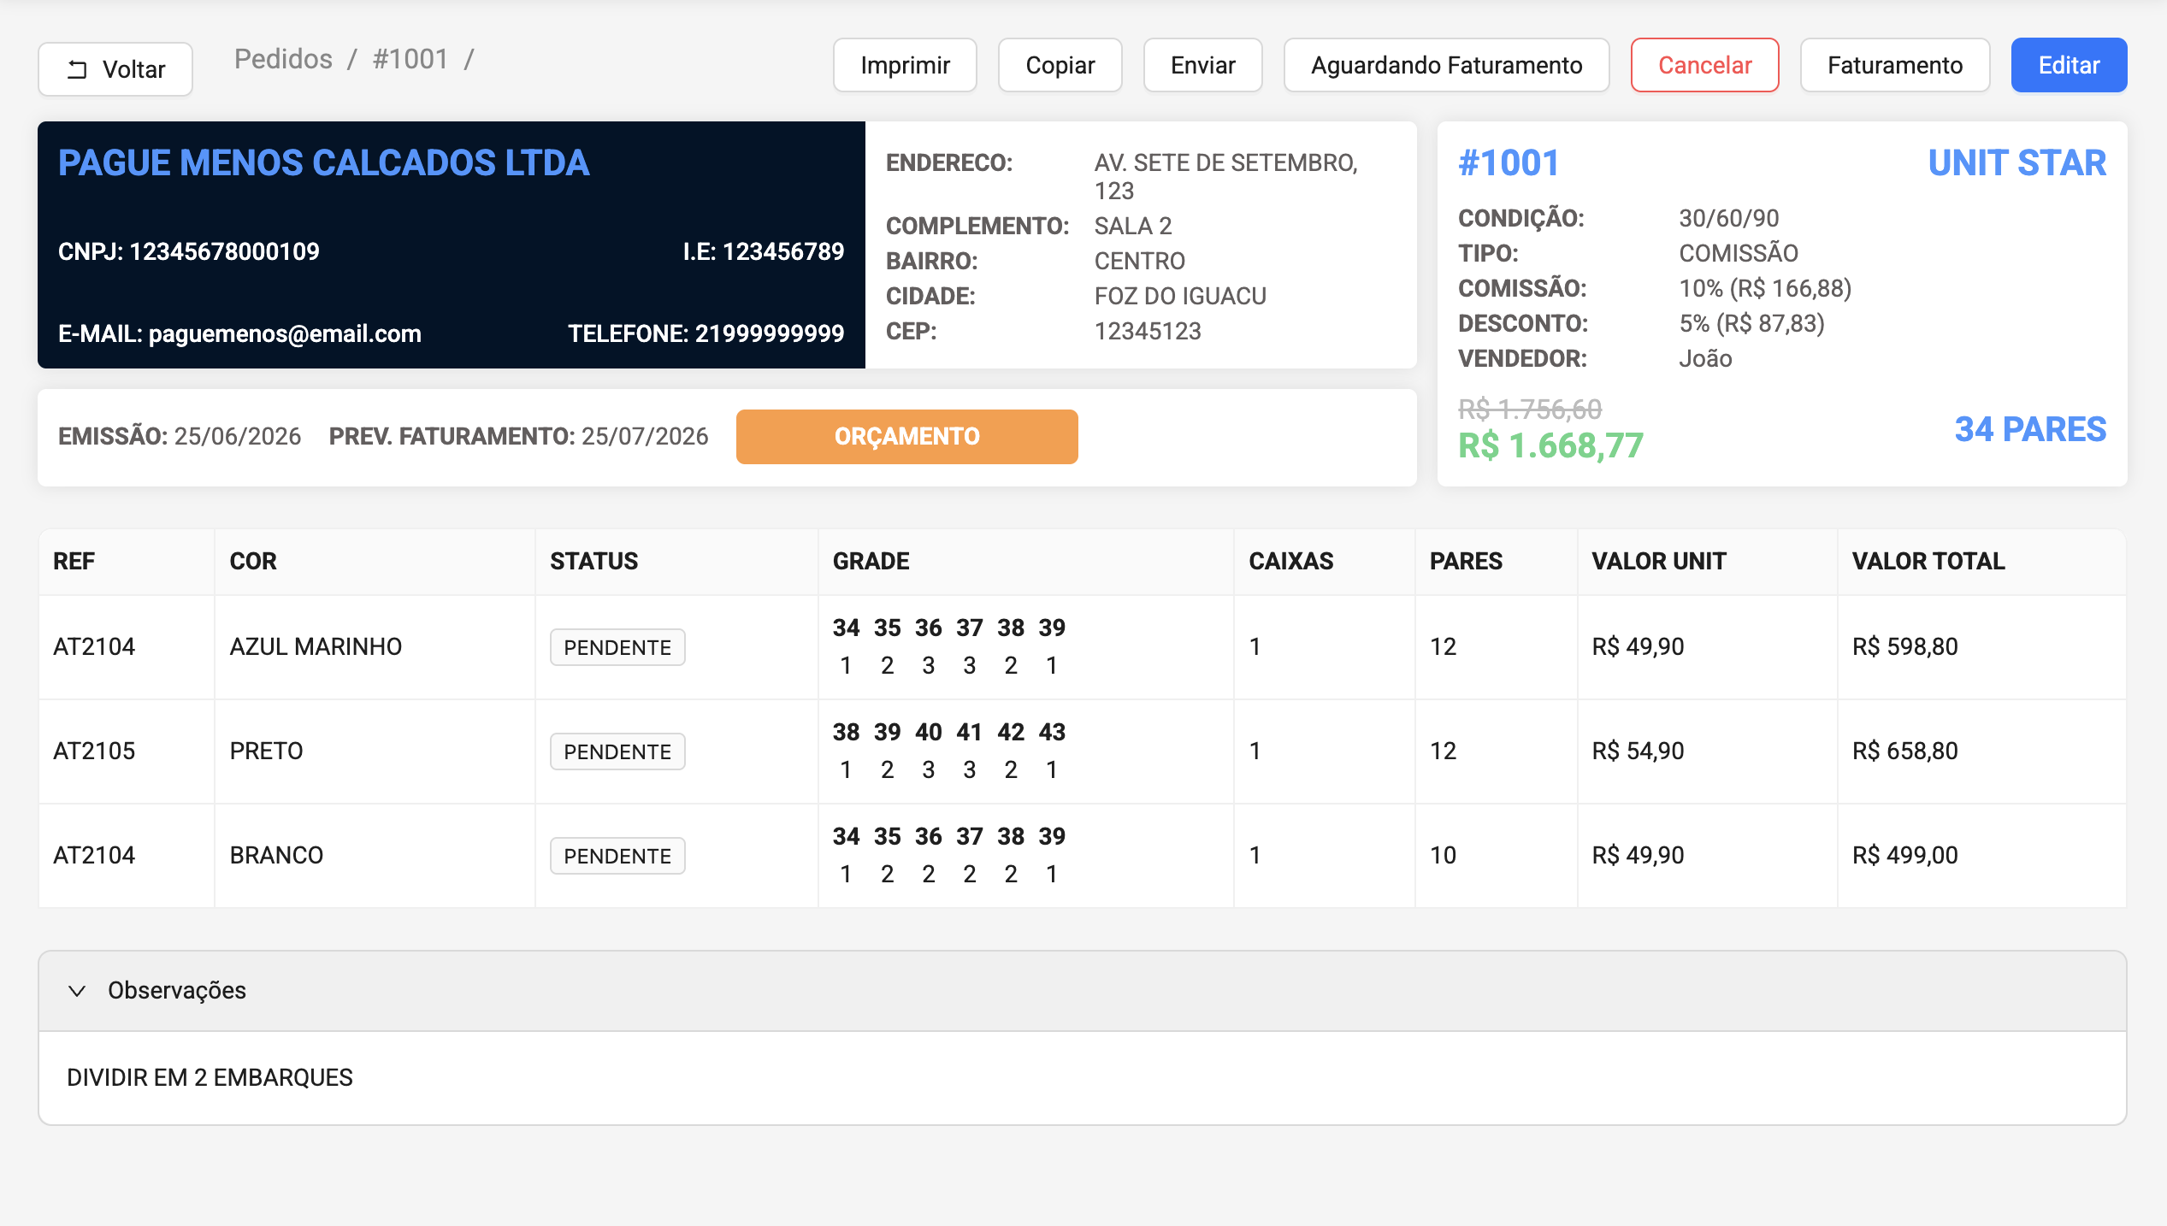Select the PENDENTE badge for BRANCO
This screenshot has height=1226, width=2167.
[617, 856]
